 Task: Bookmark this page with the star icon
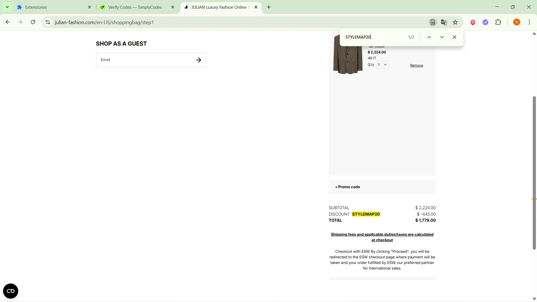pos(455,22)
